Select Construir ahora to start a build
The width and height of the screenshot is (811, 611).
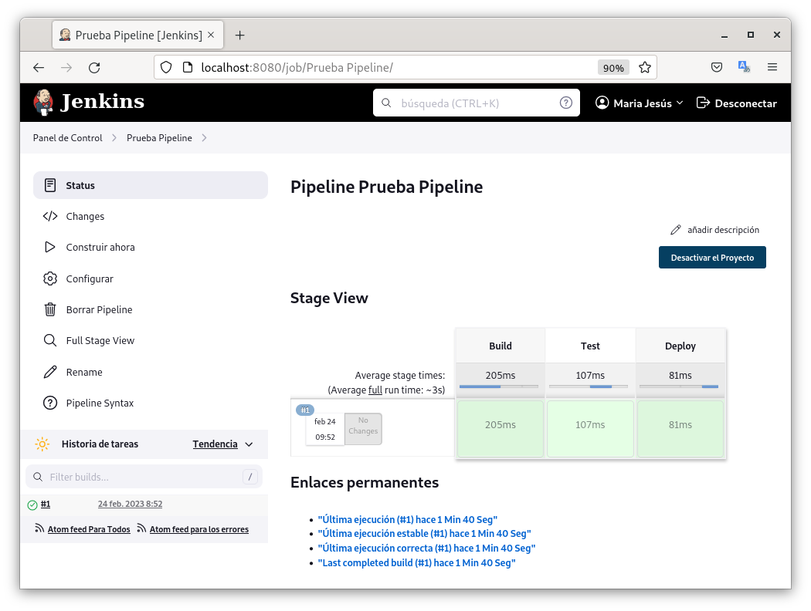click(x=100, y=248)
